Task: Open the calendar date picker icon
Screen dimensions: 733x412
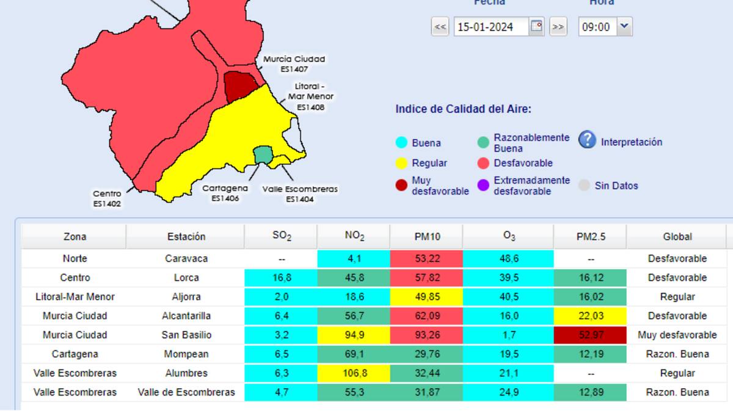Action: pyautogui.click(x=536, y=27)
